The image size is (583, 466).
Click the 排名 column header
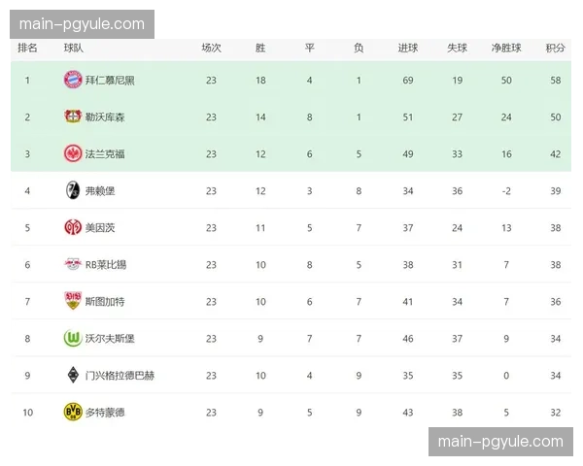coord(27,48)
